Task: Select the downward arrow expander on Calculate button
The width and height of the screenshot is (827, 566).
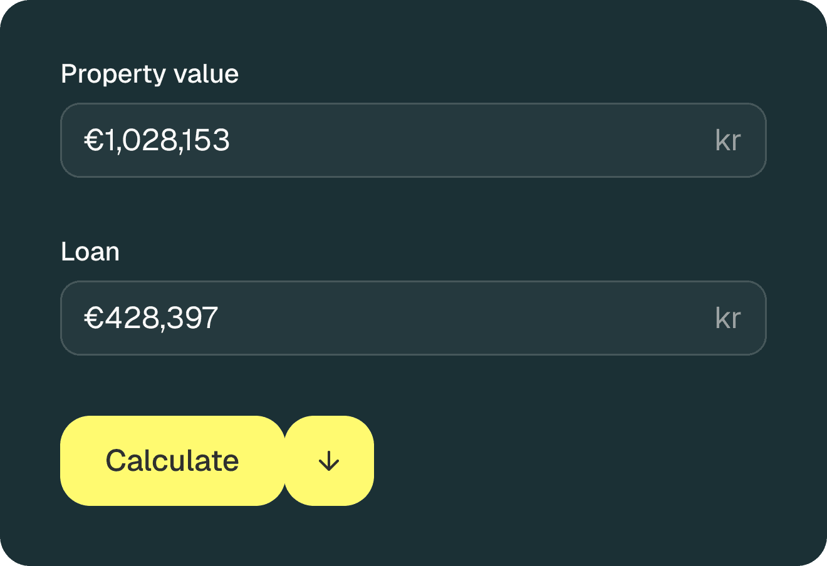Action: coord(328,461)
